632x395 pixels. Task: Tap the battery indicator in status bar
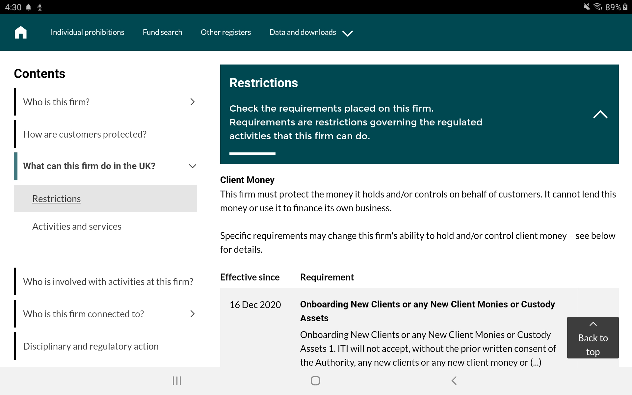coord(625,7)
